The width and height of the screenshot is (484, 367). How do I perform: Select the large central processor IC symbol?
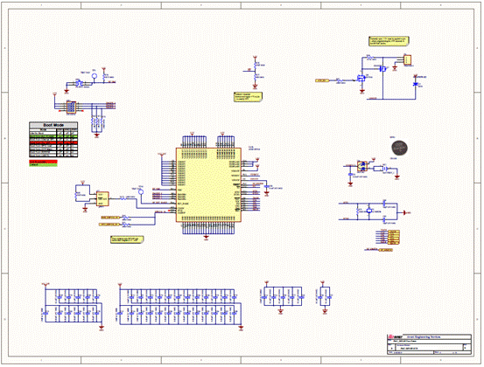click(208, 185)
